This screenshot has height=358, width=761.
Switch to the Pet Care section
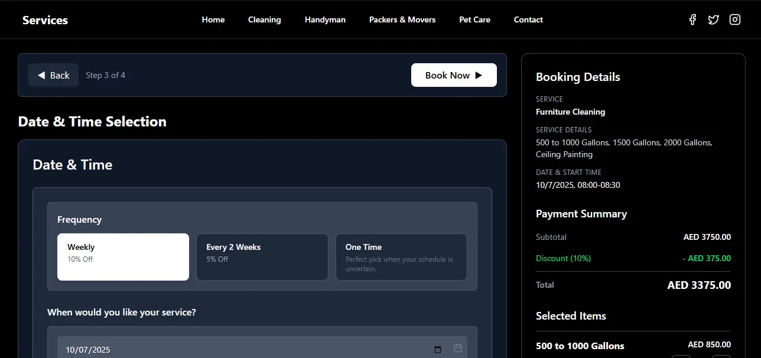[474, 19]
